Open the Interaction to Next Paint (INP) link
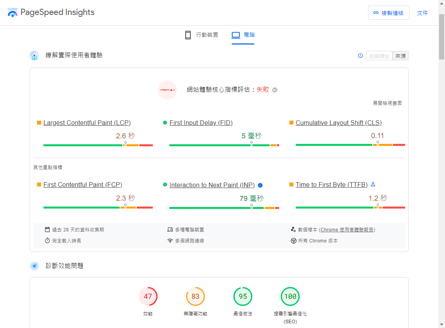Viewport: 445px width, 328px height. [x=212, y=185]
